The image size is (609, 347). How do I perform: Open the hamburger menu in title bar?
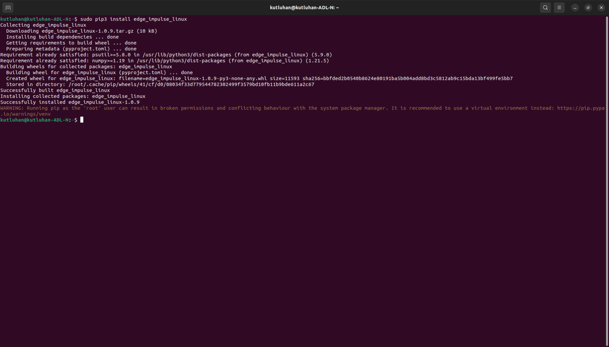tap(559, 8)
